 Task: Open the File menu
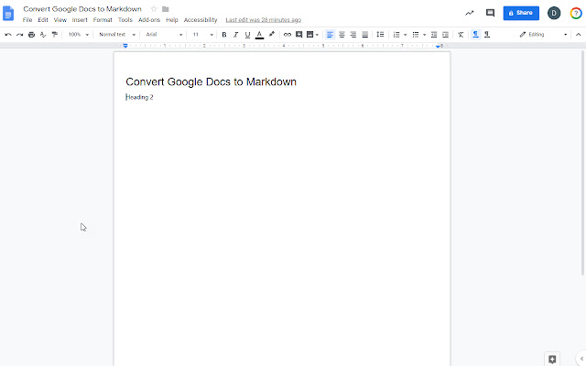click(x=27, y=20)
